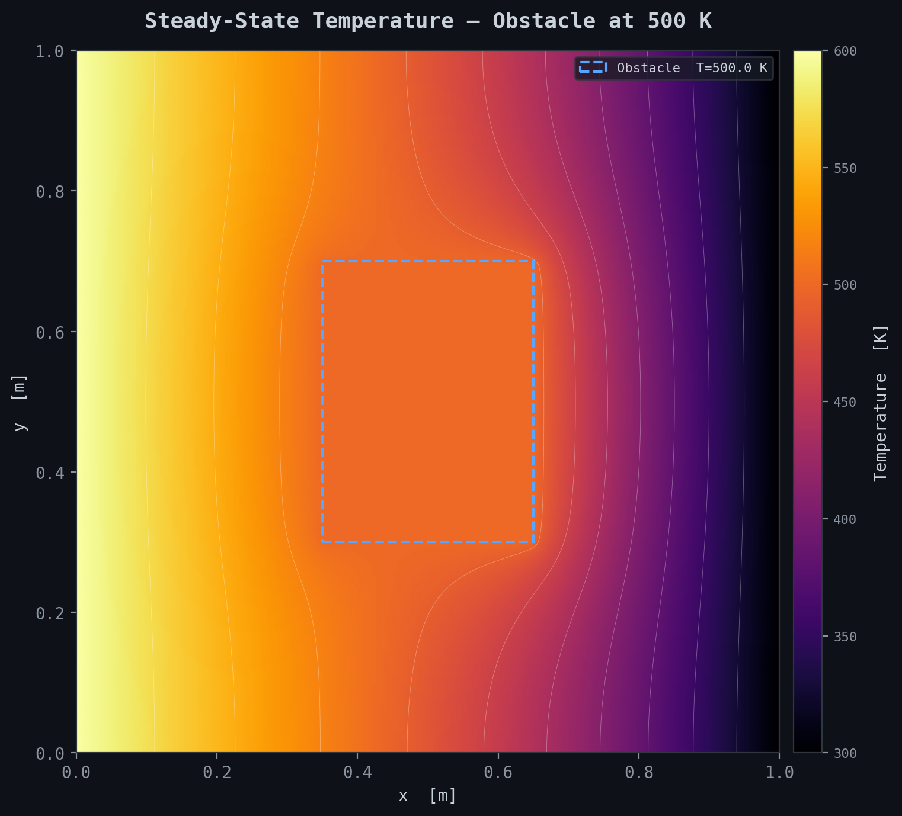The image size is (902, 816).
Task: Click colorbar tick label 600
Action: click(x=845, y=52)
